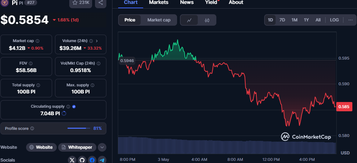The height and width of the screenshot is (163, 357).
Task: Click the 0.590 price axis label
Action: click(x=344, y=84)
